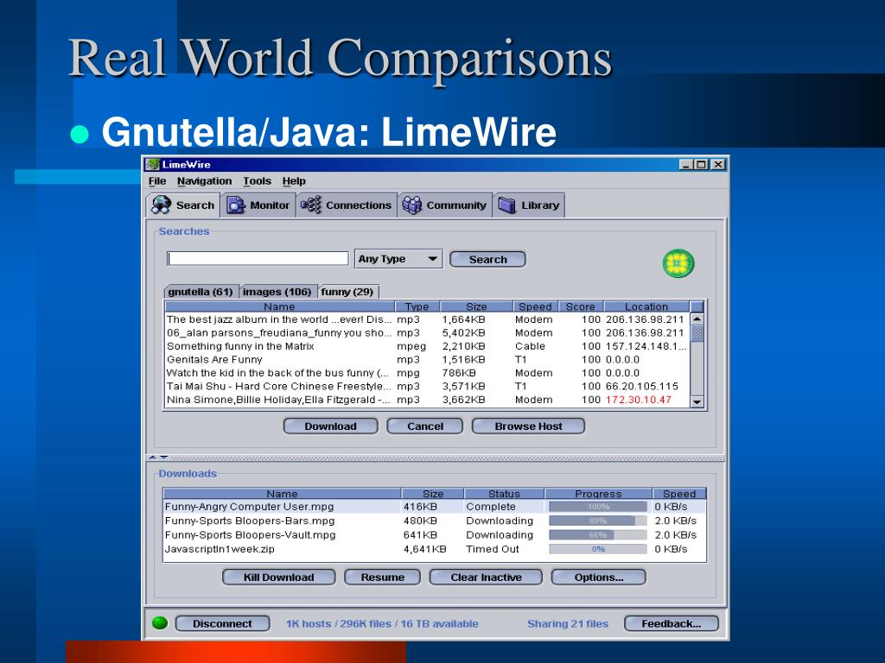Click the 100% progress bar
The height and width of the screenshot is (663, 885).
click(x=598, y=507)
